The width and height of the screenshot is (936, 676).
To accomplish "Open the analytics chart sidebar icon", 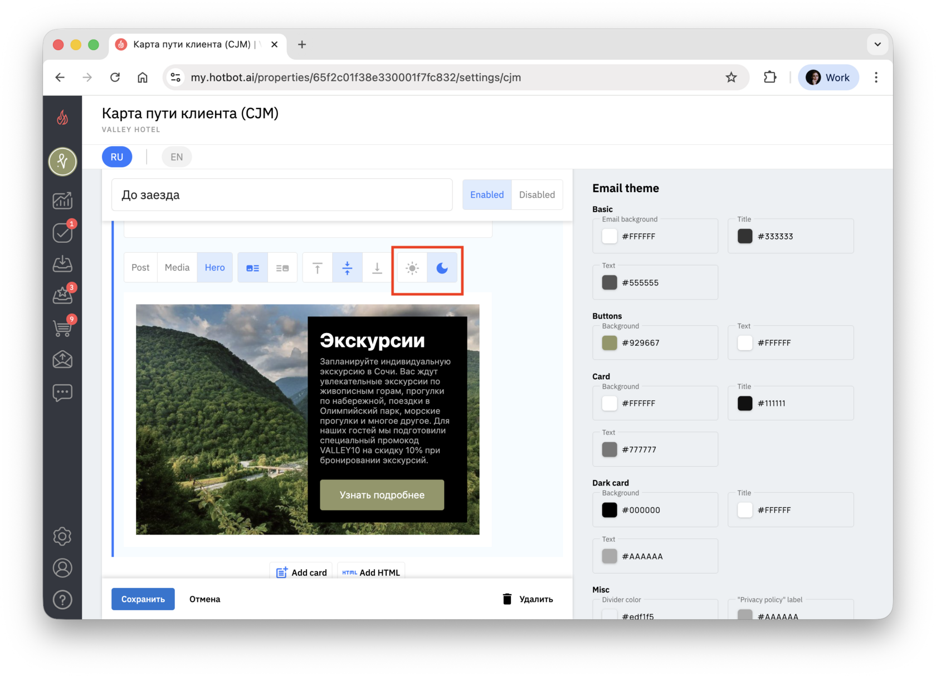I will tap(62, 200).
